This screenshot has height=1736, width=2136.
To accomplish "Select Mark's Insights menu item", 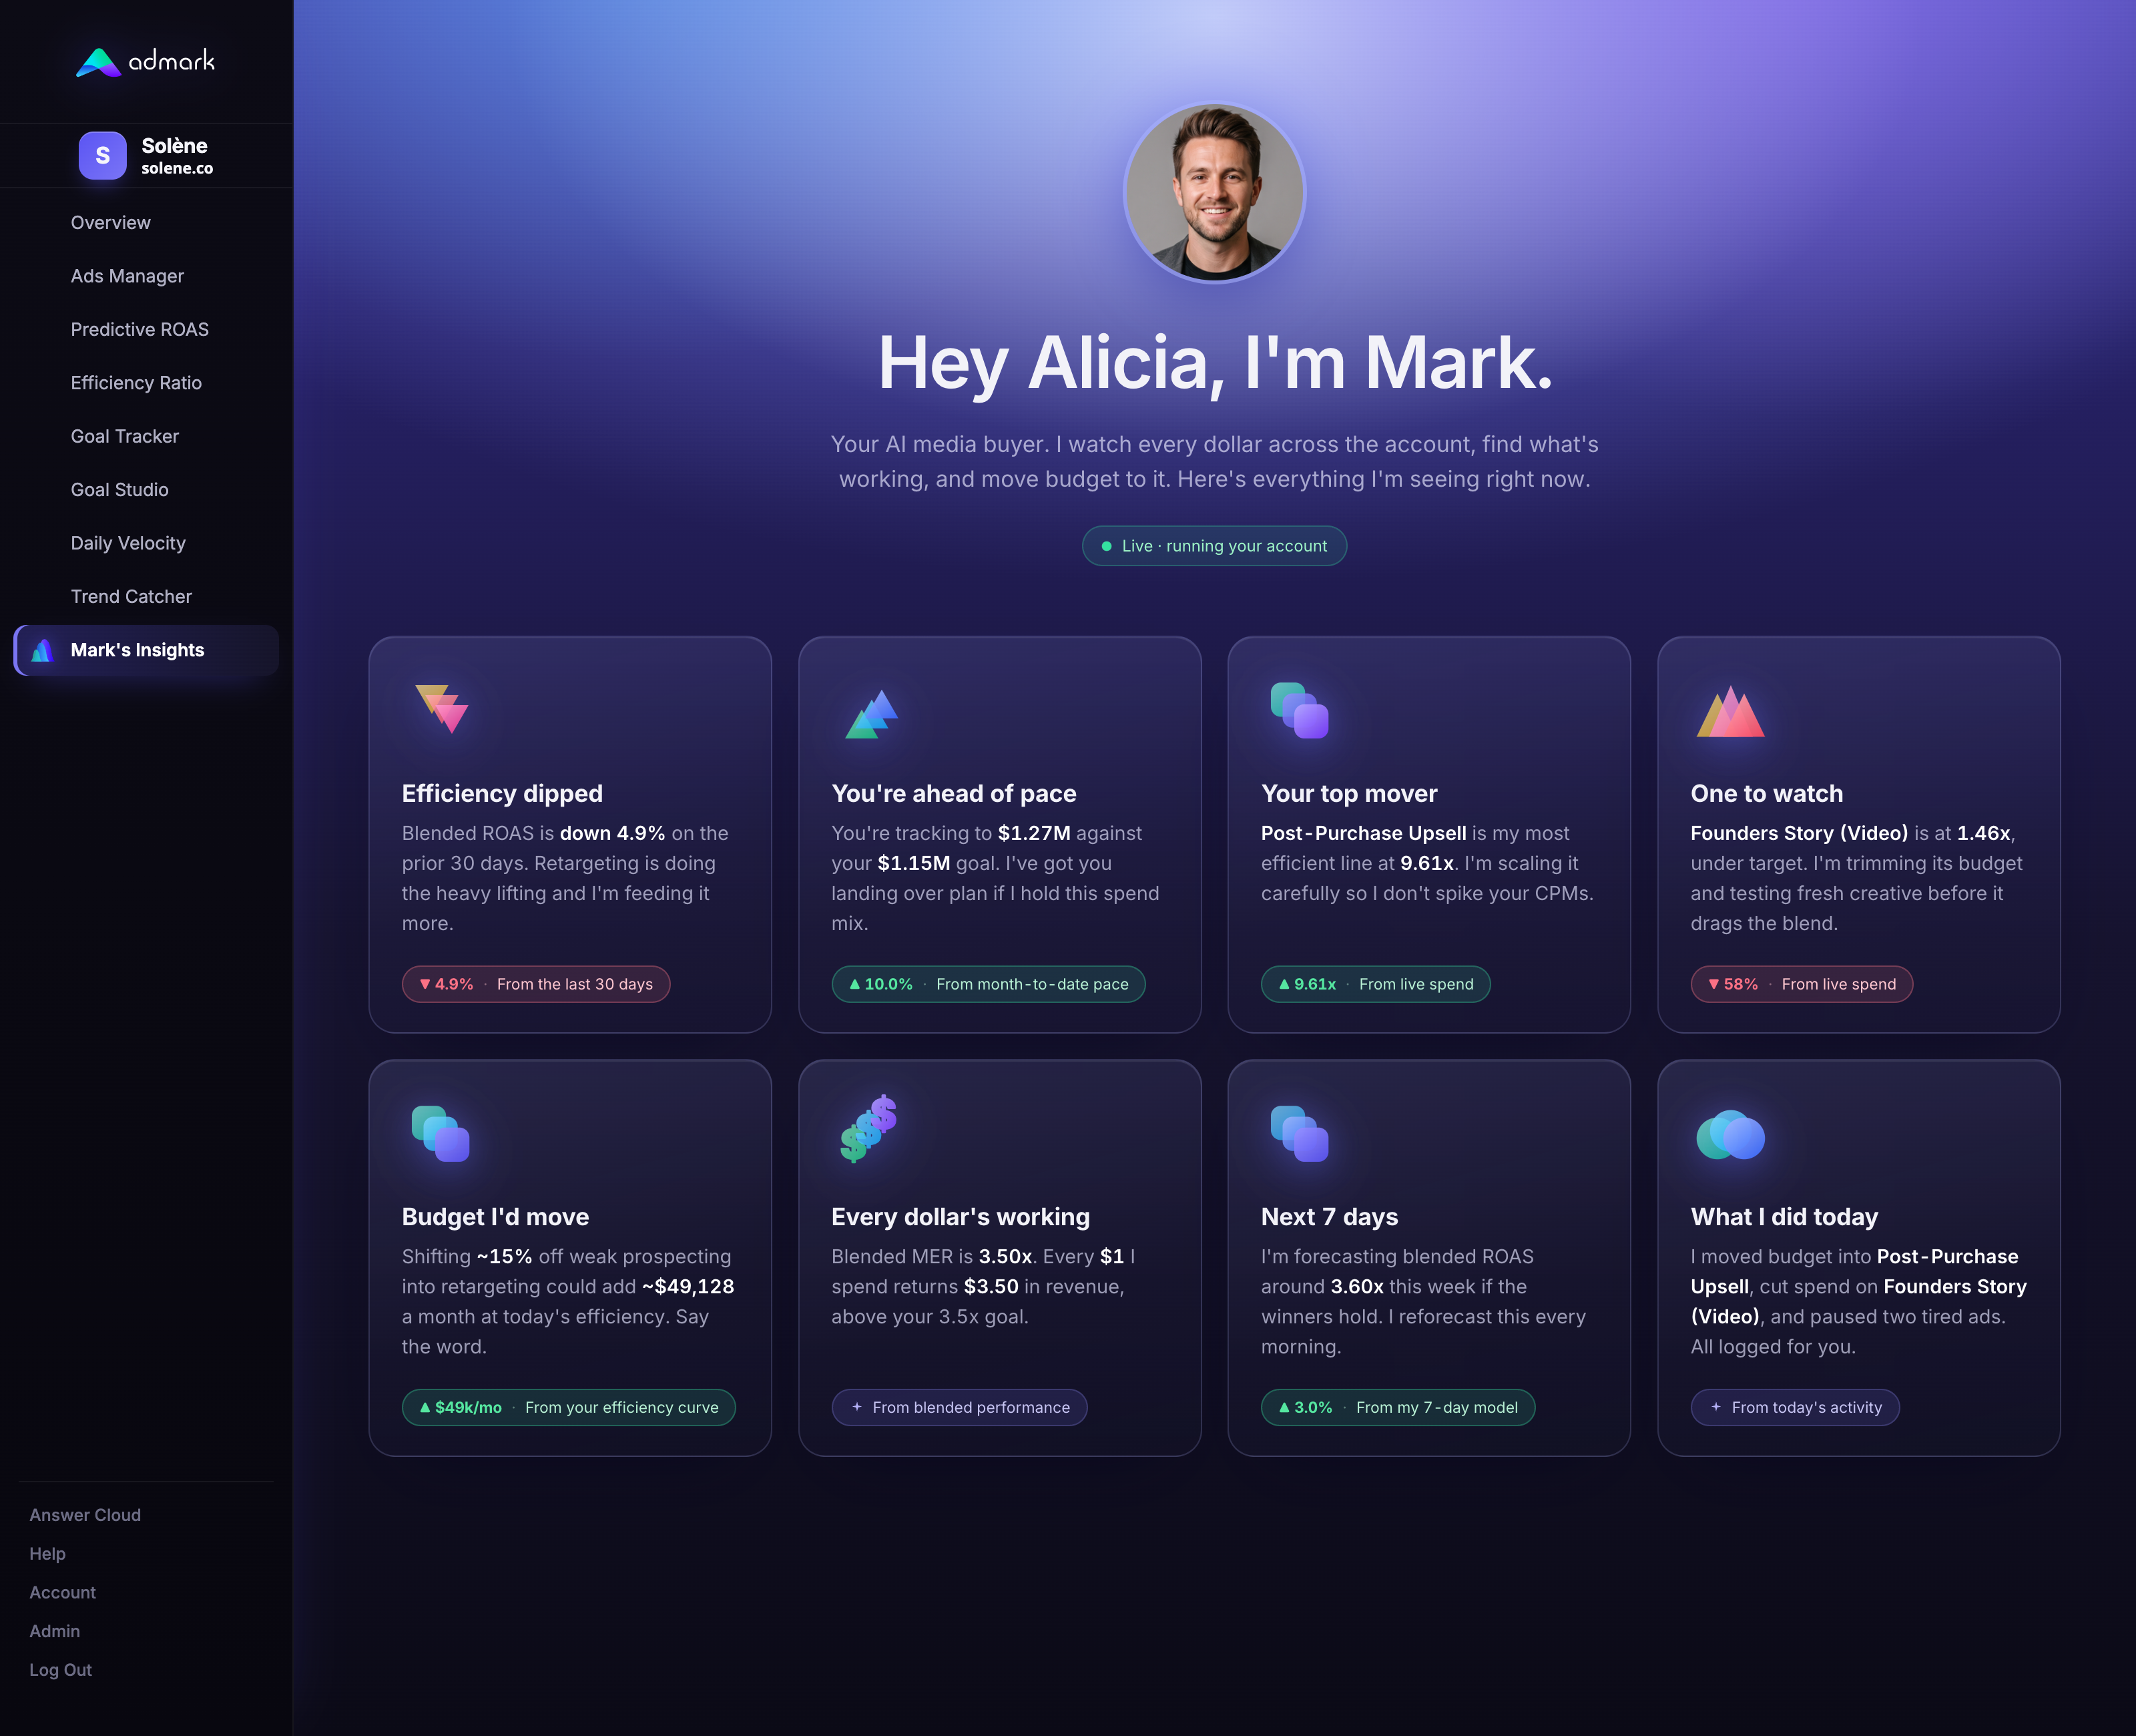I will pos(147,651).
